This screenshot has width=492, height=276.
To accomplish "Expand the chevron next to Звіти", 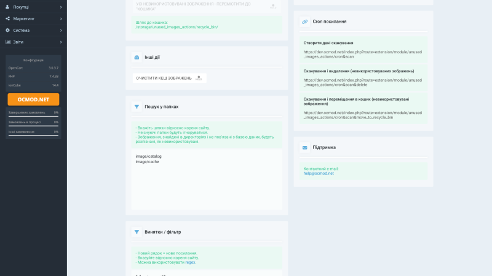I will click(x=61, y=42).
